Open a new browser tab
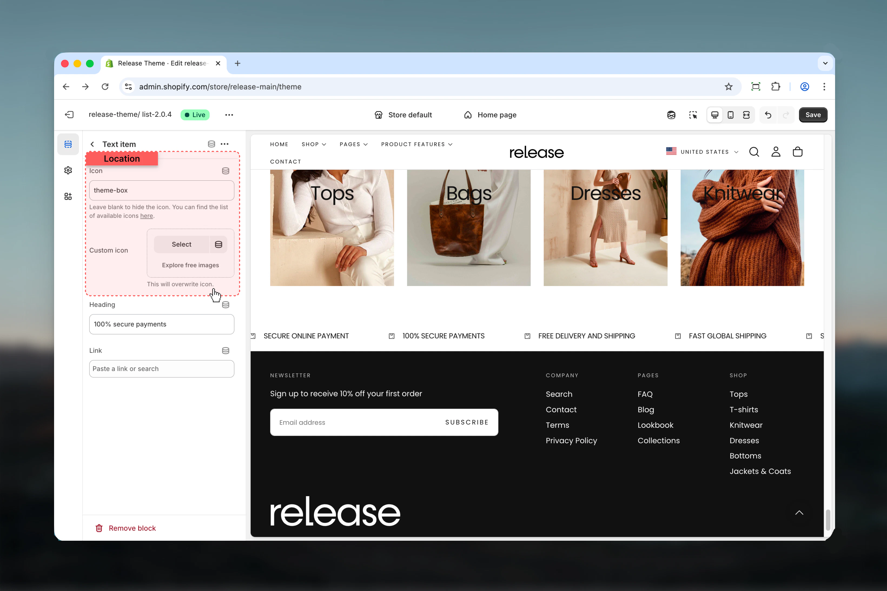Screen dimensions: 887x591 tap(237, 63)
